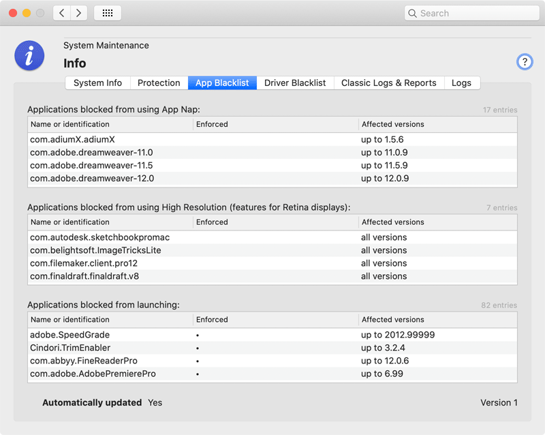Select the adobe.SpeedGrade row

tap(272, 335)
